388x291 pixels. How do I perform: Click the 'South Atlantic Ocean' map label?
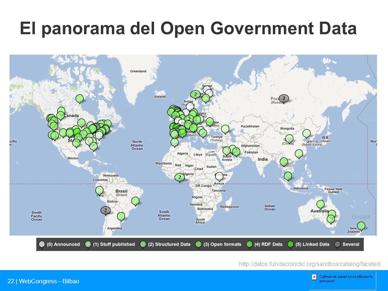coord(164,215)
